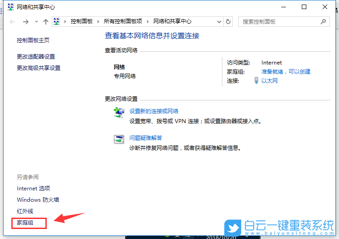Screen dimensions: 339x239
Task: Select 所有控制面板项 in the breadcrumb
Action: [x=123, y=21]
